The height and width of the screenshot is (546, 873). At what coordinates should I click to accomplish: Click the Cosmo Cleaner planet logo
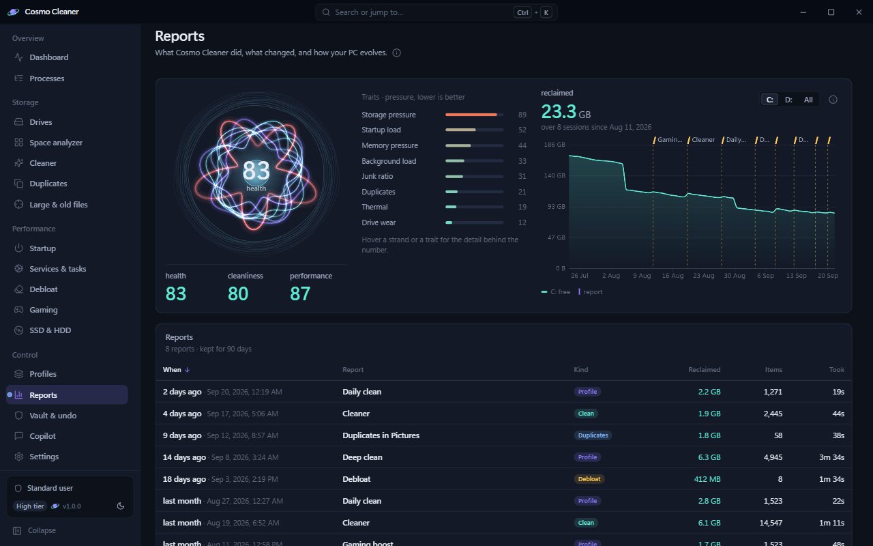point(14,12)
